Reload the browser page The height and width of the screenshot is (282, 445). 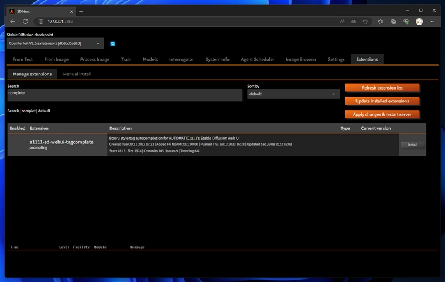click(x=25, y=22)
